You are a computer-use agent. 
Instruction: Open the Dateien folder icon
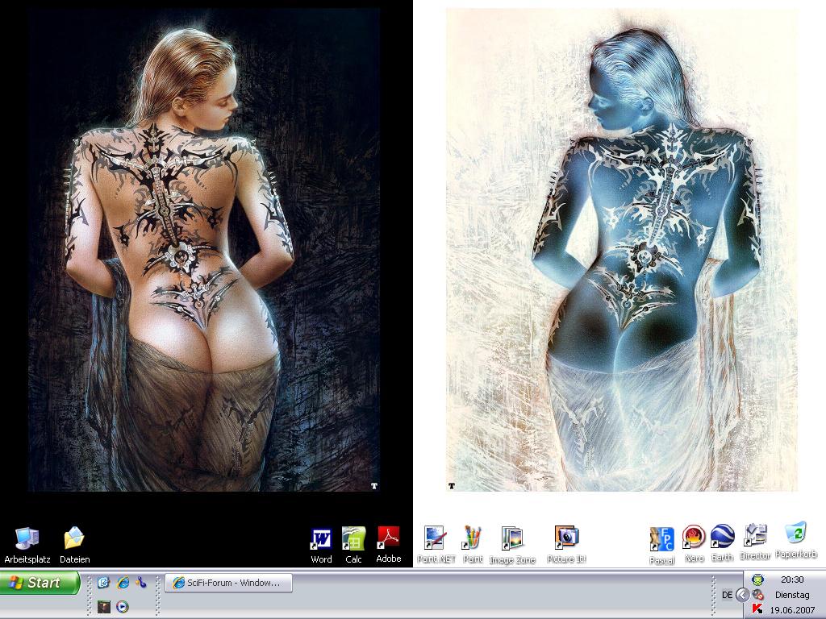[x=74, y=539]
